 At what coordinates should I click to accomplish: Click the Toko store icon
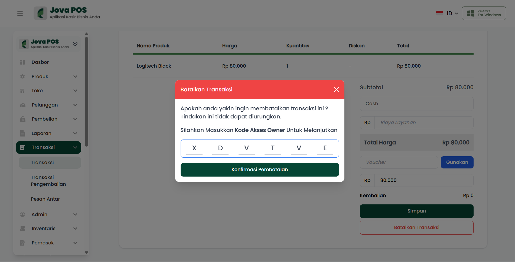[22, 91]
